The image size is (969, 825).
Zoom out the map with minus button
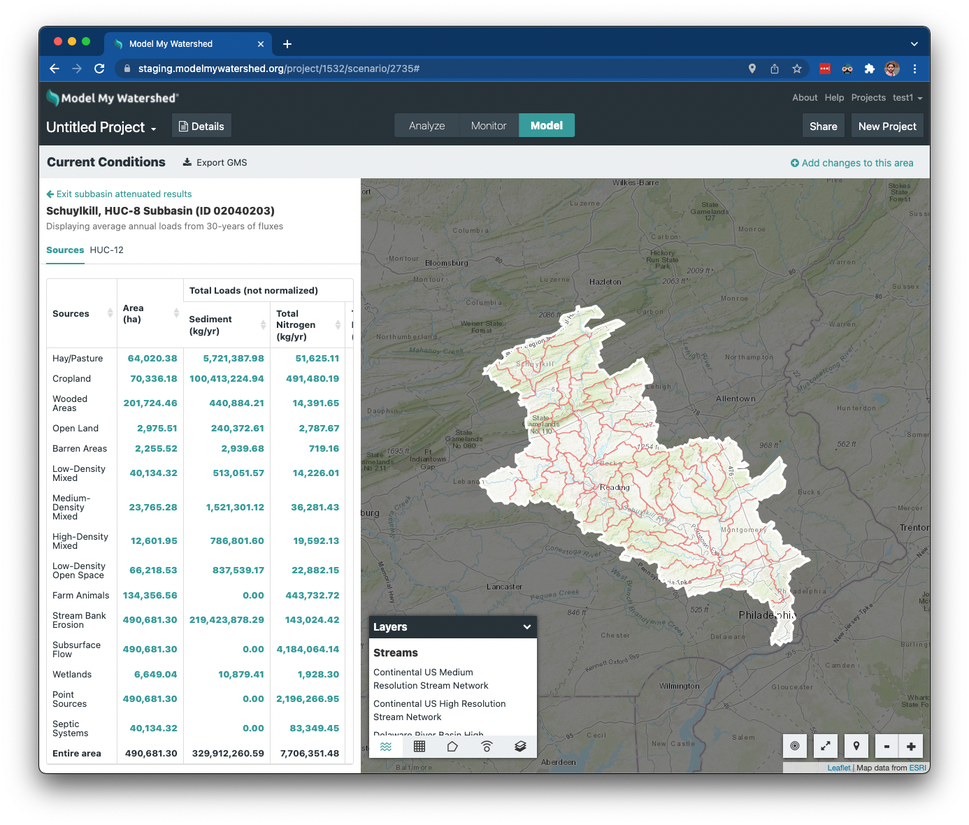click(887, 746)
